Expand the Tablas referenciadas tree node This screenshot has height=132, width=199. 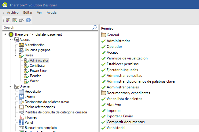tap(16, 107)
